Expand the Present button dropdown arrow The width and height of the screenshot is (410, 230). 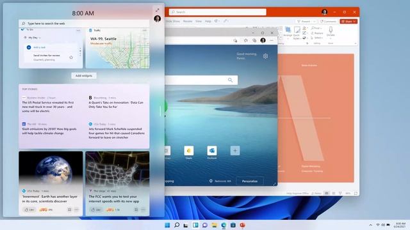[315, 21]
